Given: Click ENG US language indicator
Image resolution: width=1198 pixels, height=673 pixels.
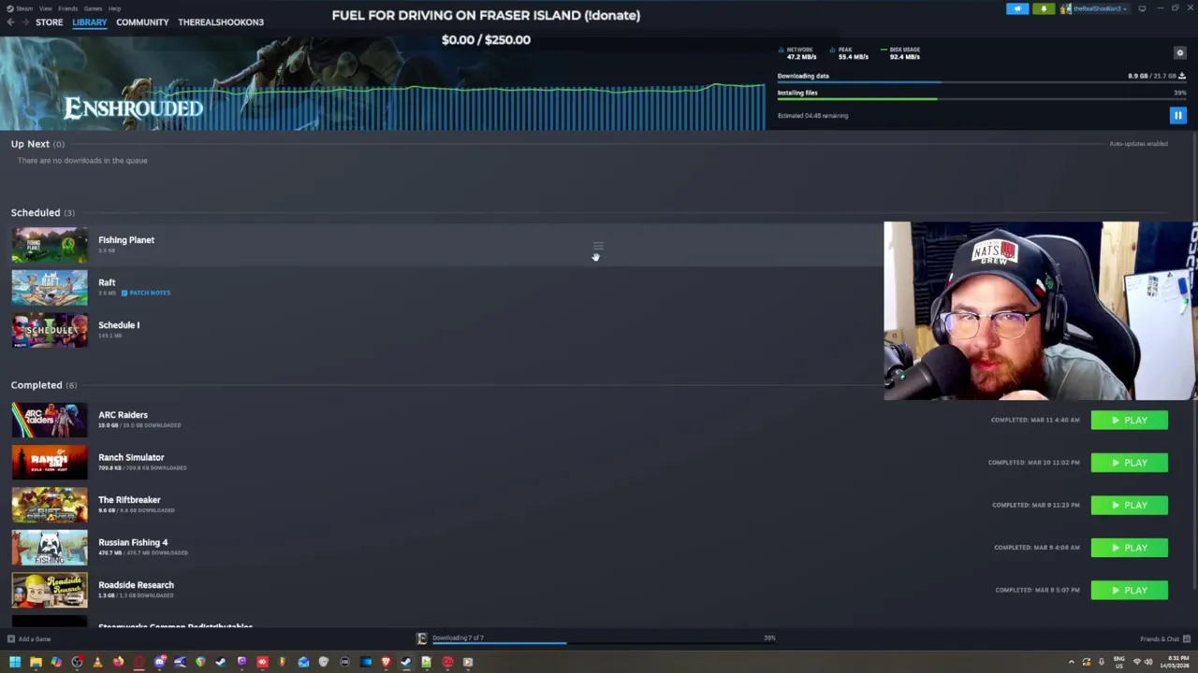Looking at the screenshot, I should [1119, 662].
